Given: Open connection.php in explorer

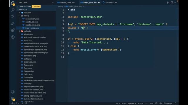Looking at the screenshot, I should (32, 19).
